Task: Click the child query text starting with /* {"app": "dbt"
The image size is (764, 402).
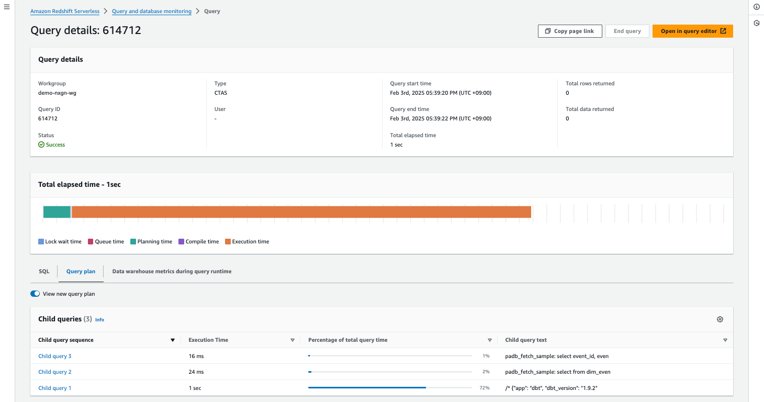Action: click(x=551, y=388)
